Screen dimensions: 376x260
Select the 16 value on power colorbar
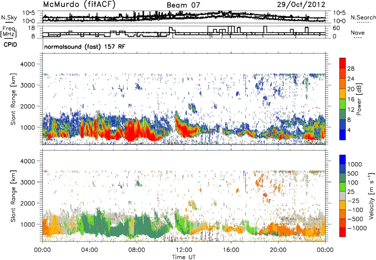pos(351,99)
